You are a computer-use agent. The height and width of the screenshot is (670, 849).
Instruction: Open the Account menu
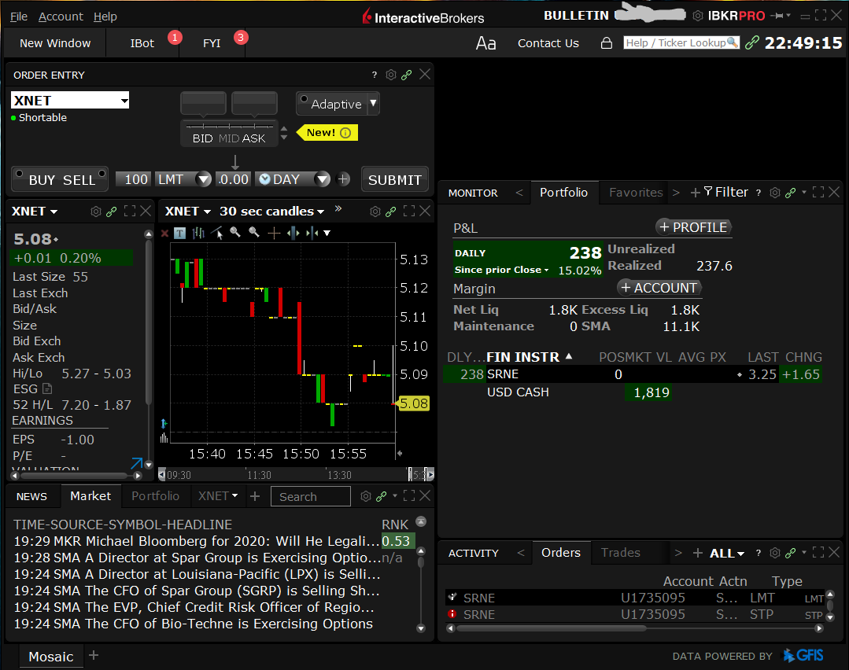[x=61, y=17]
